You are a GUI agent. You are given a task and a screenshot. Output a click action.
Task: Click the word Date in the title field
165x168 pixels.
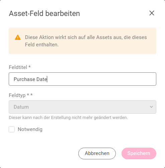42,79
